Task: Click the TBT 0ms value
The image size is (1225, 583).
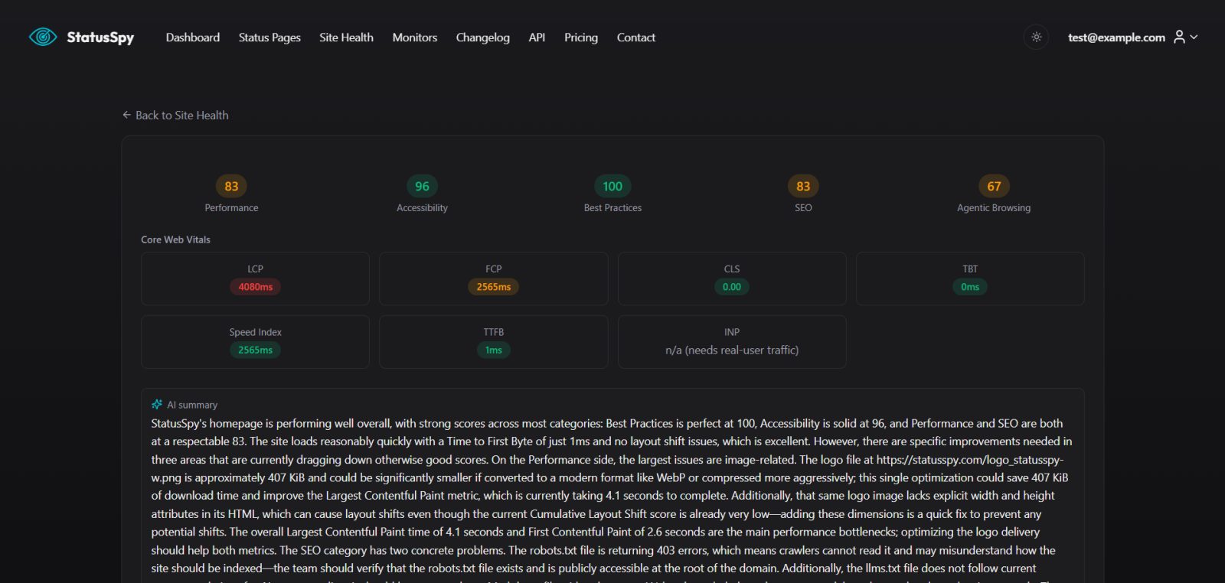Action: coord(970,287)
